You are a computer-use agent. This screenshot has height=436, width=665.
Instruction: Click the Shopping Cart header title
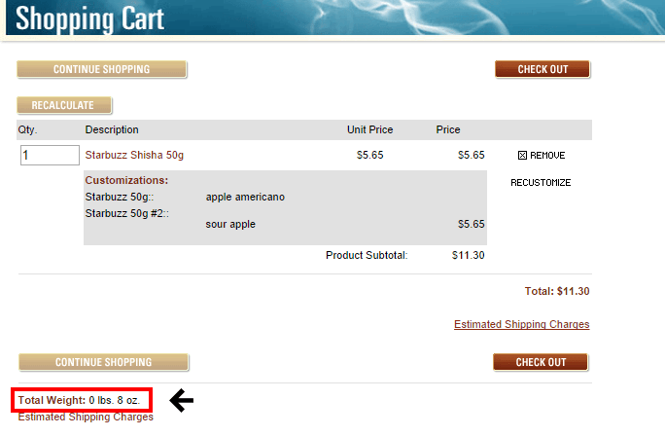click(90, 18)
